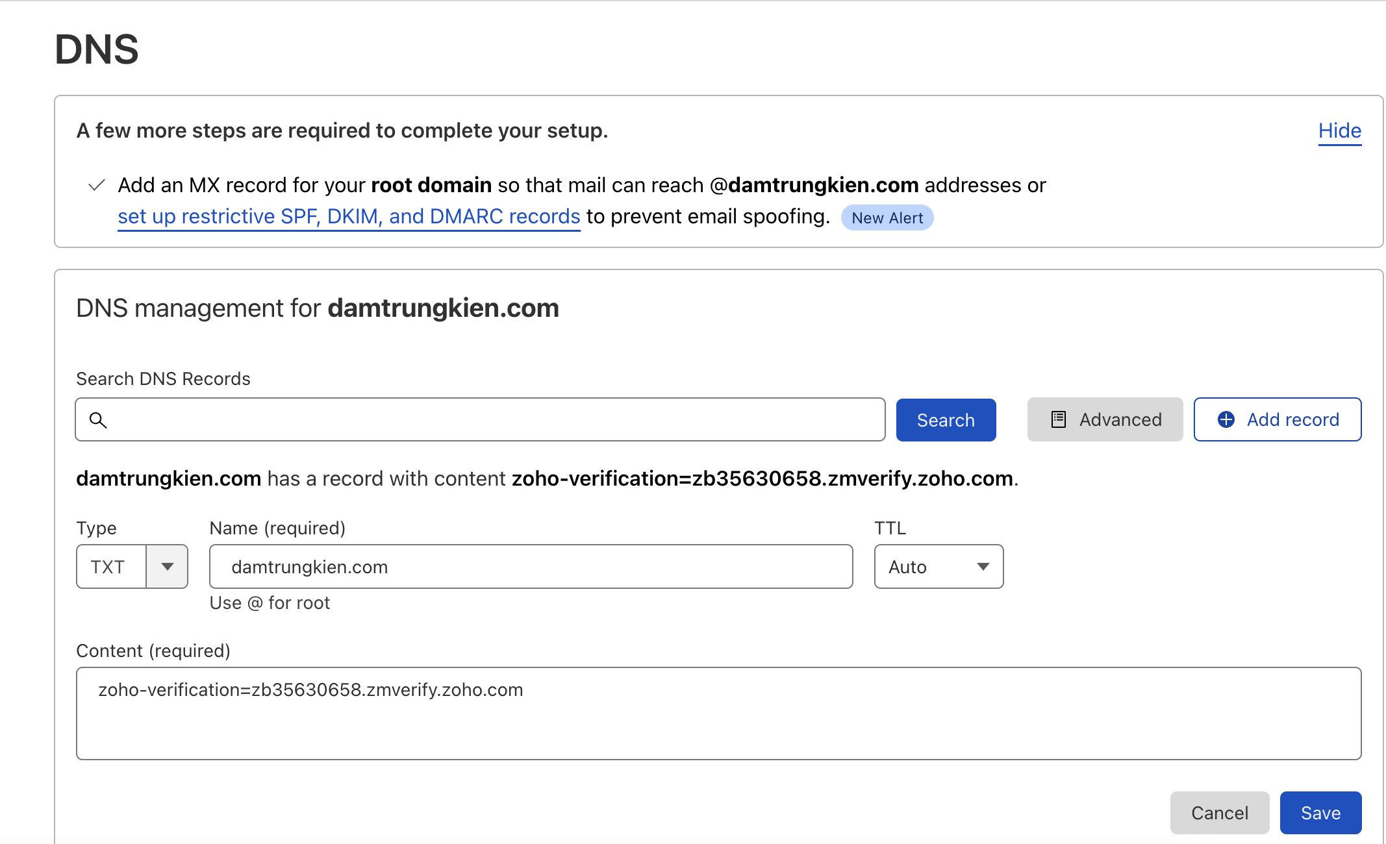Viewport: 1386px width, 844px height.
Task: Click the 'A few more steps' notice heading
Action: 342,131
